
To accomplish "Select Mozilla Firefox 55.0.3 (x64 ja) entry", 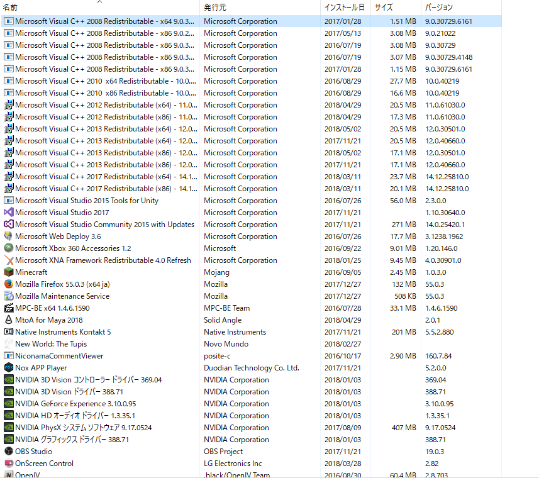I will [62, 284].
